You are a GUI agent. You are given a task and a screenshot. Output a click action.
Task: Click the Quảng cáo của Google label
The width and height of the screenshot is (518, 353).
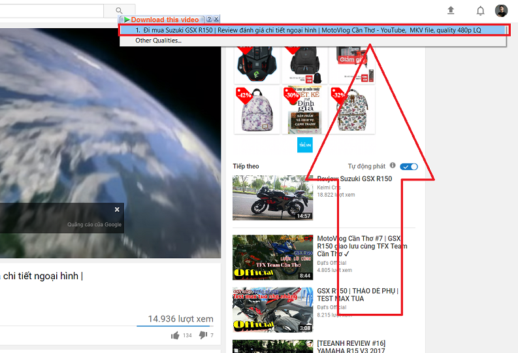click(x=95, y=224)
